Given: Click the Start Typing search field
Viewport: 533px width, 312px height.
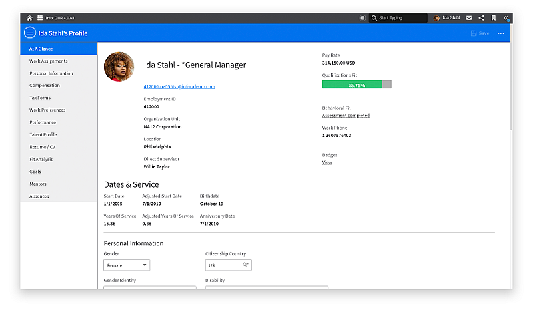Looking at the screenshot, I should pyautogui.click(x=398, y=18).
